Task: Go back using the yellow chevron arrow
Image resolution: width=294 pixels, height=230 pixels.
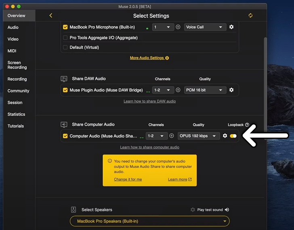Action: pyautogui.click(x=50, y=16)
